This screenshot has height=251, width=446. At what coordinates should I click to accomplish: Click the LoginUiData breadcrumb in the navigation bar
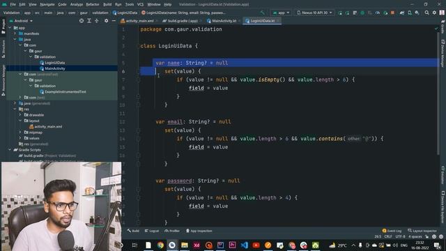click(x=125, y=13)
